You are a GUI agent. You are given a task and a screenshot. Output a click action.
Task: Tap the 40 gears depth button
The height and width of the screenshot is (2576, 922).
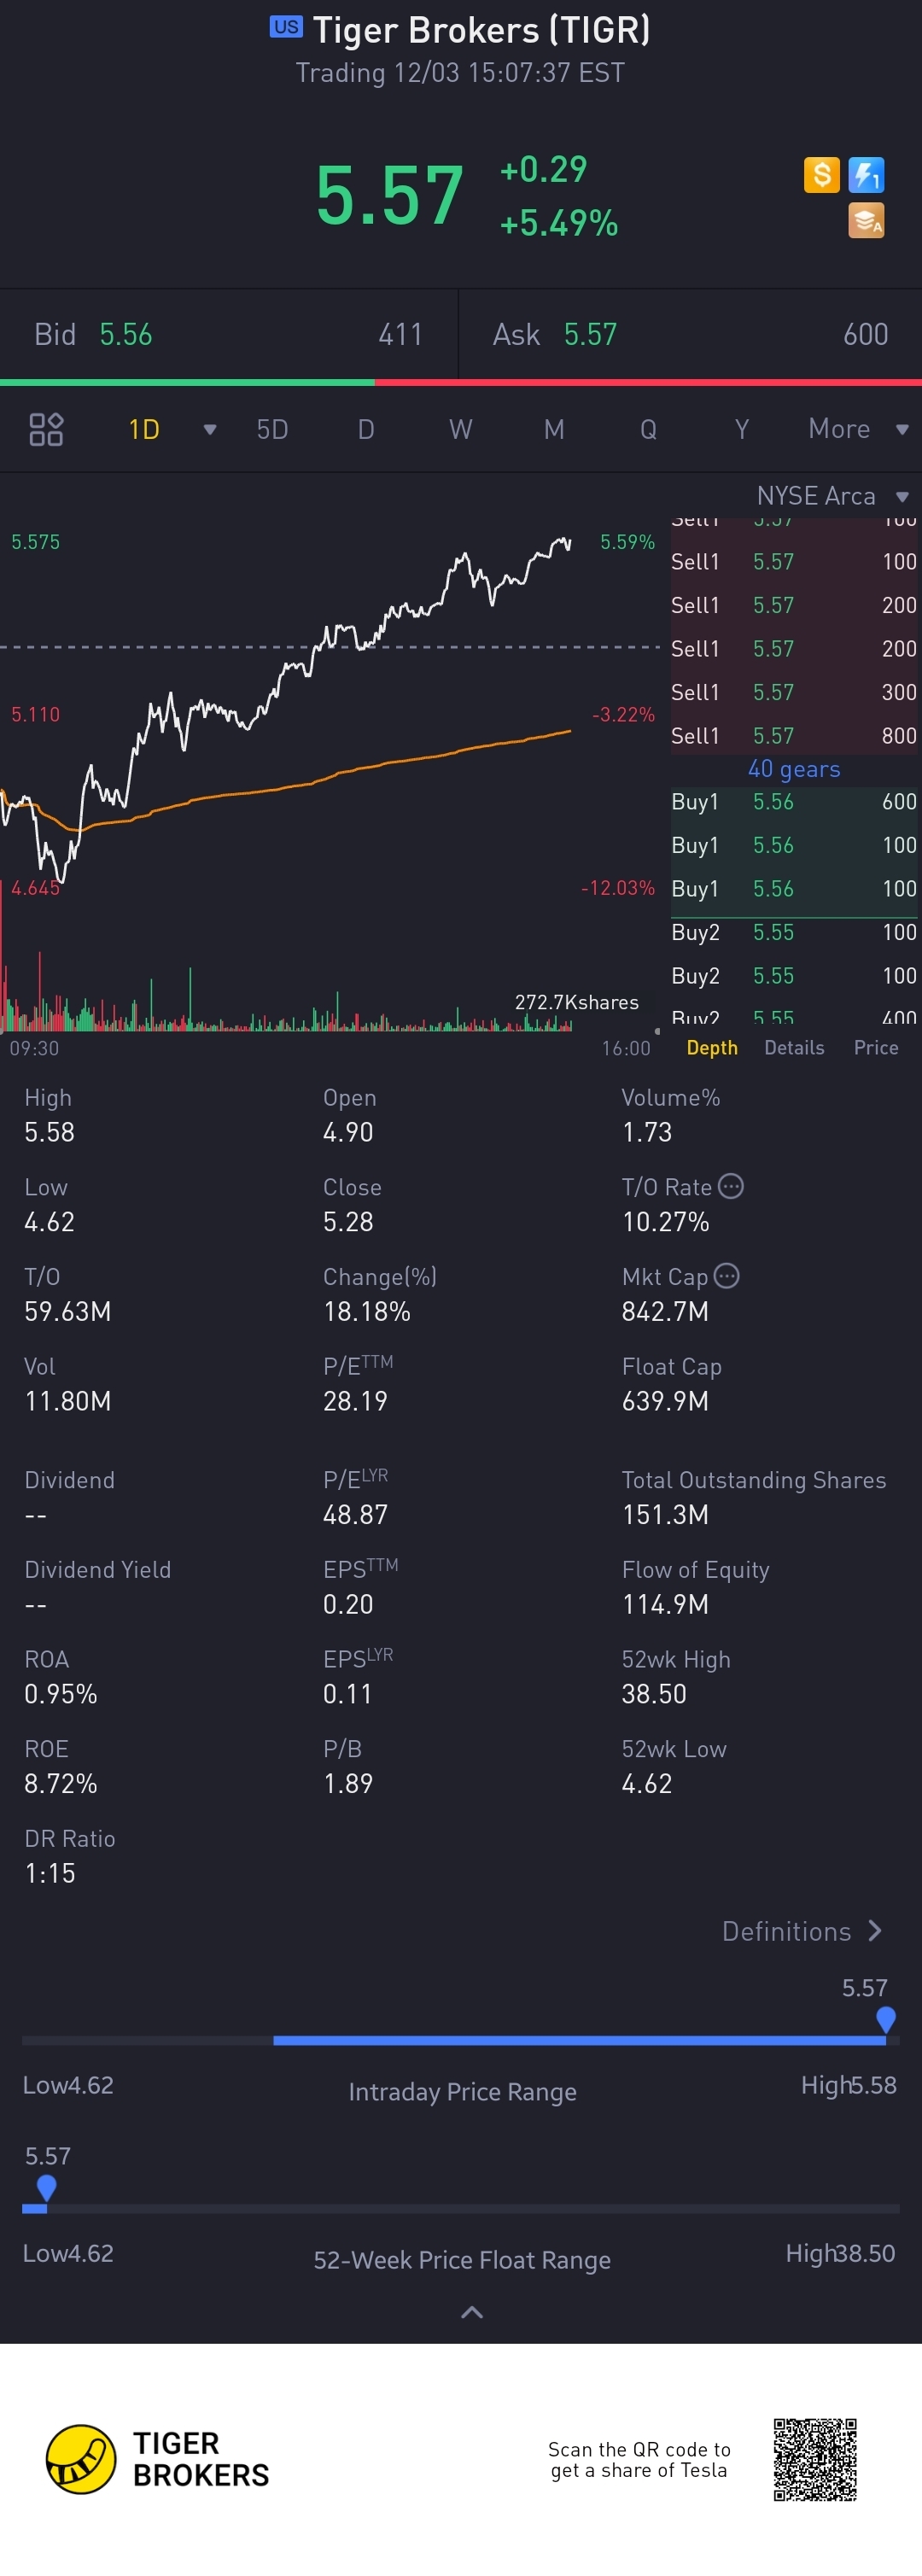point(794,768)
